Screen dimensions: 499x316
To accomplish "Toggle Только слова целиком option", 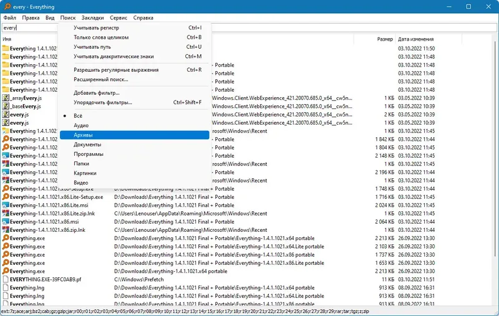I will 135,37.
